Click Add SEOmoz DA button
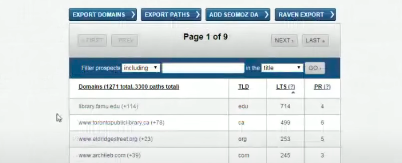 click(238, 15)
